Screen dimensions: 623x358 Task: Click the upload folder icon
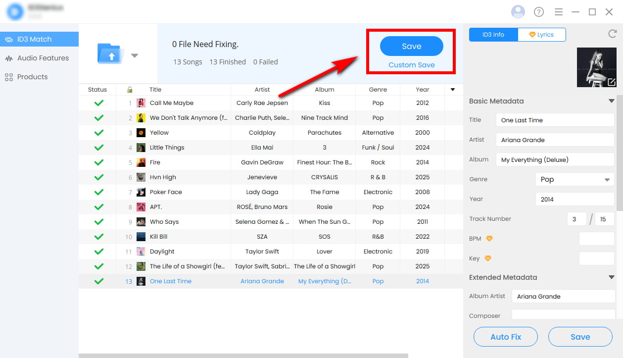(111, 53)
